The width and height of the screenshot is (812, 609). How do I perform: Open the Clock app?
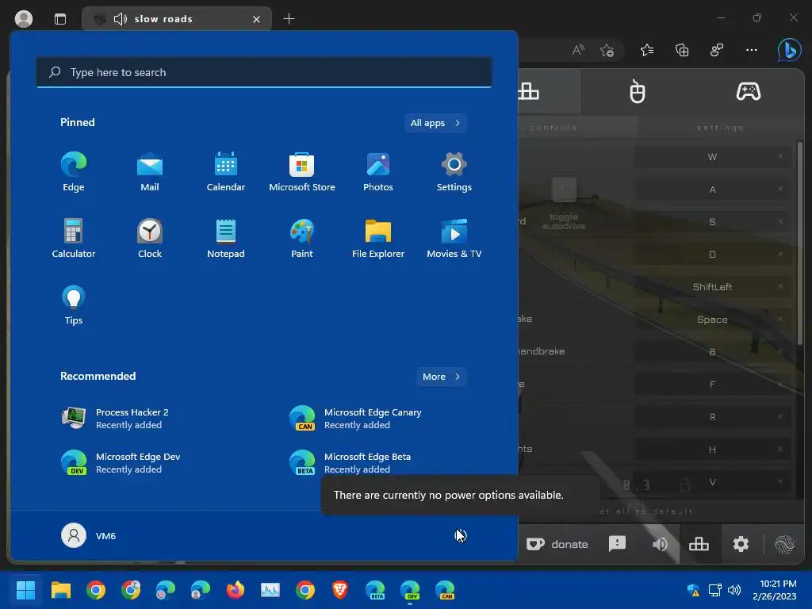coord(150,238)
